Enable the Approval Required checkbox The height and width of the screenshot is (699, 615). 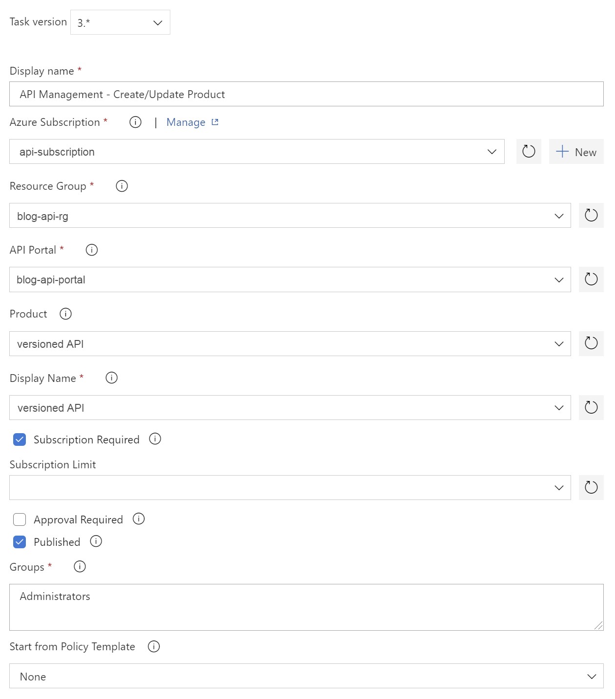pyautogui.click(x=20, y=519)
